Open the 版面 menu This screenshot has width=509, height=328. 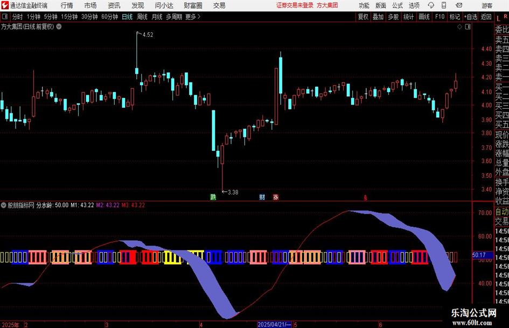tap(380, 5)
